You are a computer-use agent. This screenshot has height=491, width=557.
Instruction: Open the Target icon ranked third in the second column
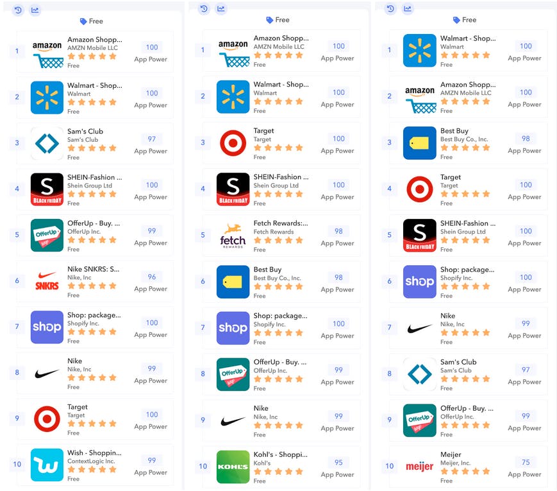click(x=233, y=143)
